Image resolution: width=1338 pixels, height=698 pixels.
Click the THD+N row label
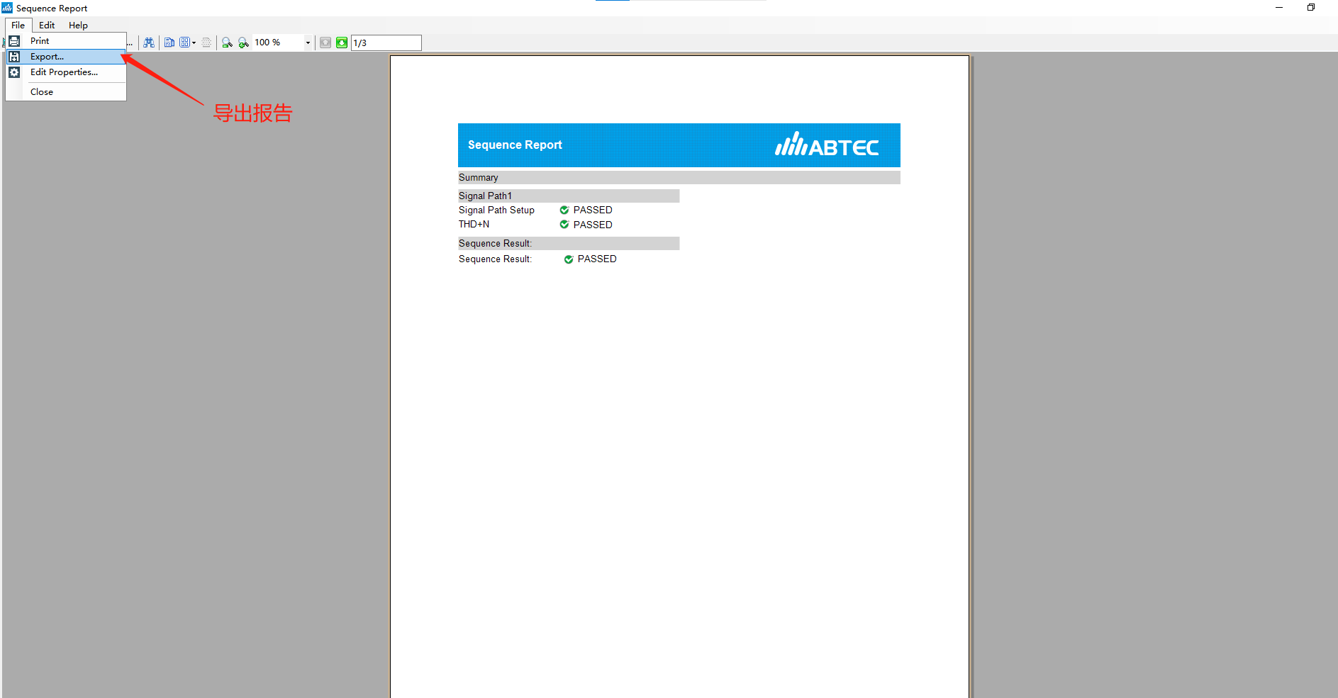coord(474,224)
